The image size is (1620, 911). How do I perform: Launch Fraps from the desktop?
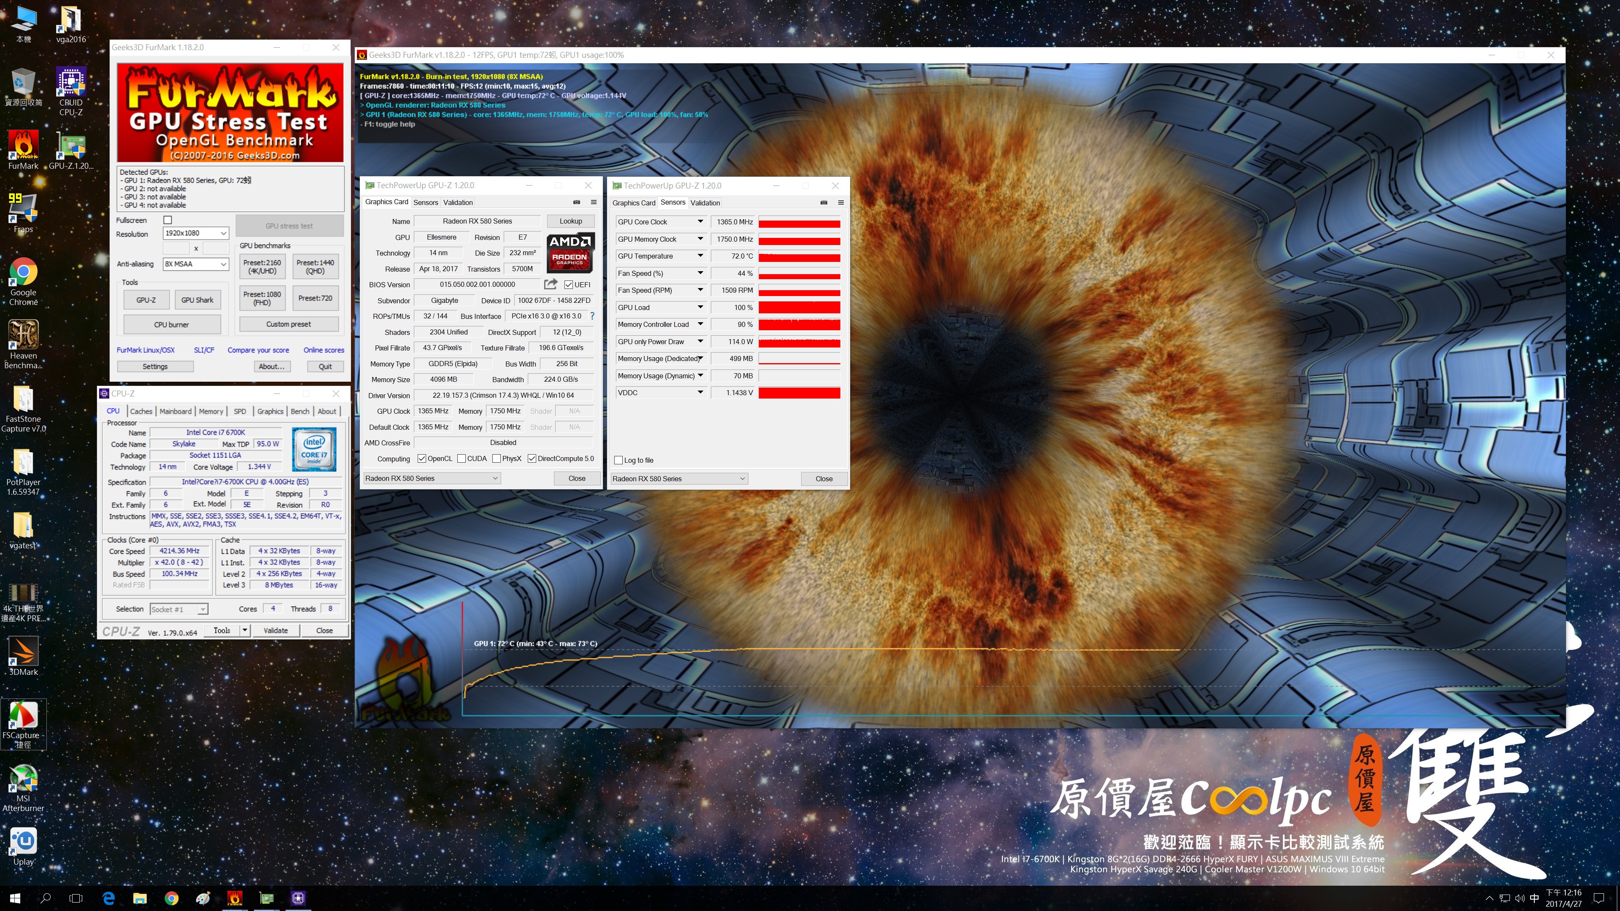[x=23, y=213]
